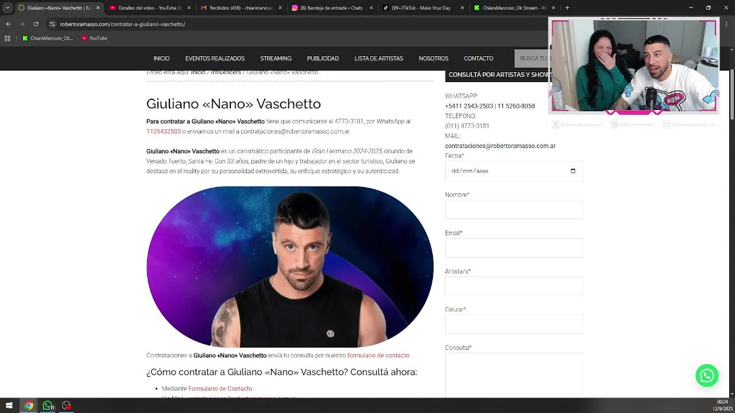This screenshot has width=735, height=413.
Task: Open EVENTOS REALIZADOS menu item
Action: [x=215, y=59]
